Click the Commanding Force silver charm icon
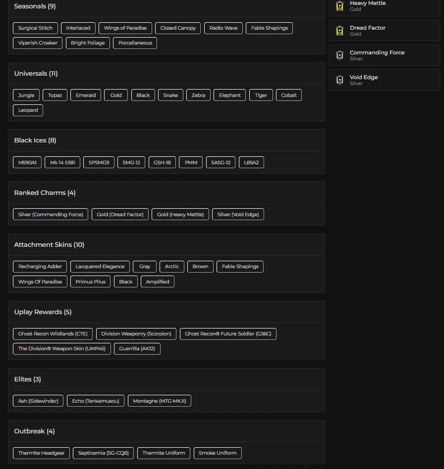 [x=339, y=55]
